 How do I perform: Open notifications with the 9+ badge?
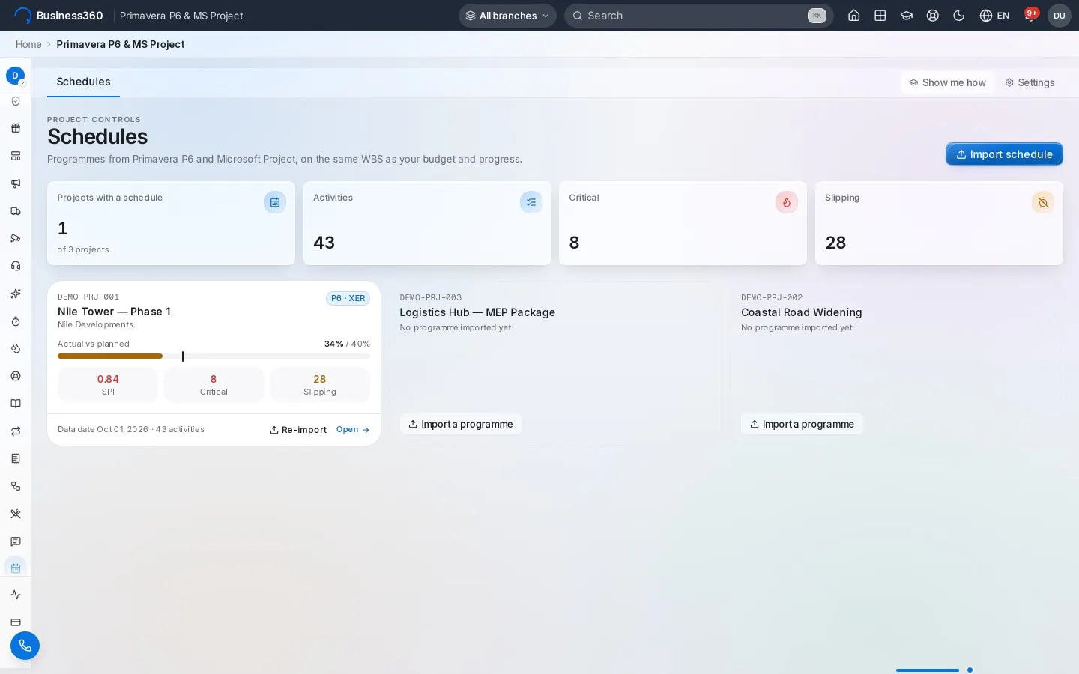1031,15
